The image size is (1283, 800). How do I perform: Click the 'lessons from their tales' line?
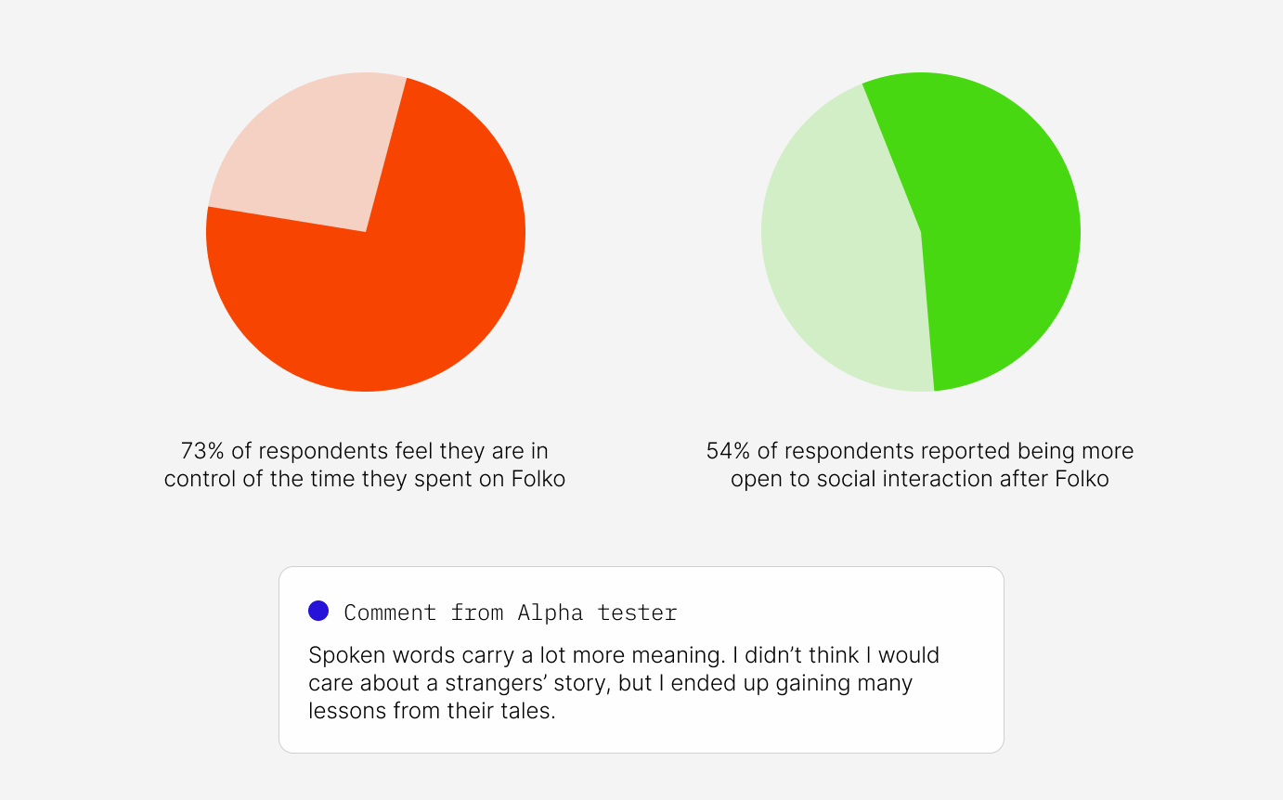point(432,712)
